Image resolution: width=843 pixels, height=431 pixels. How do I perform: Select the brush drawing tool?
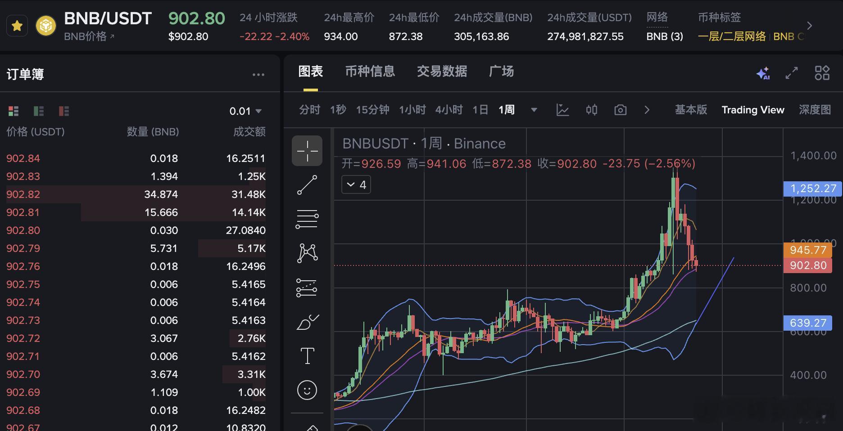[x=307, y=321]
